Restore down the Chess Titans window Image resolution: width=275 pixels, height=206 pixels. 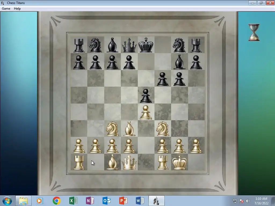click(x=261, y=3)
